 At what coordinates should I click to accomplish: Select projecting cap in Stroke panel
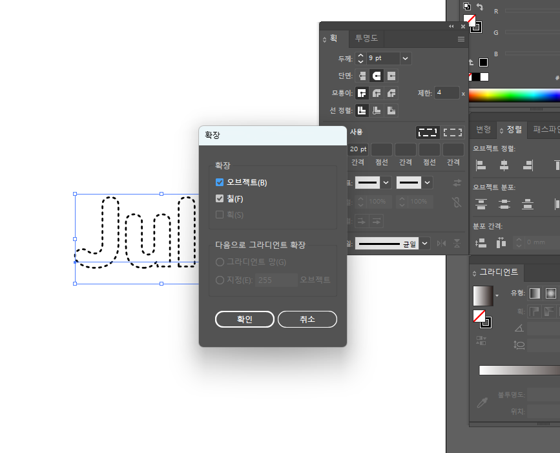pos(391,76)
